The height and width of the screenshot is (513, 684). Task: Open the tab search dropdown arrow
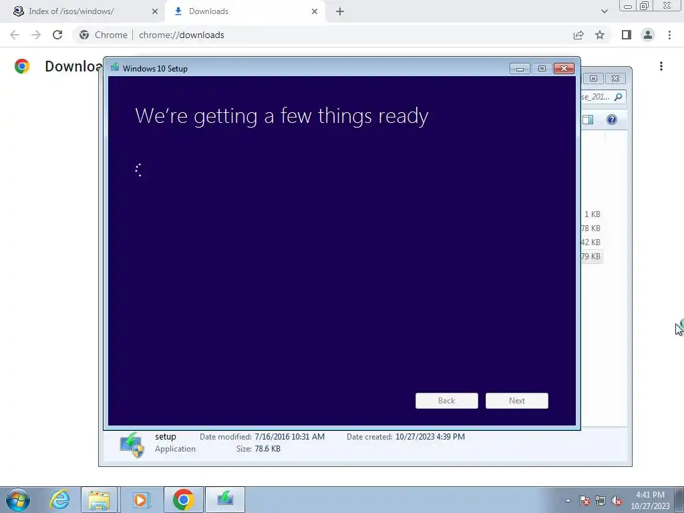pos(604,11)
